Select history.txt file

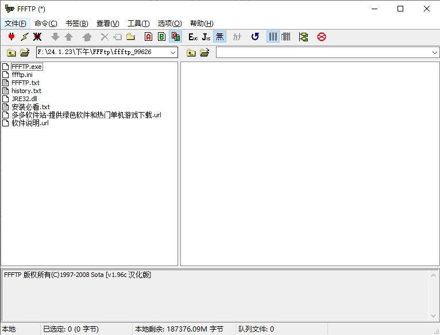[x=26, y=91]
